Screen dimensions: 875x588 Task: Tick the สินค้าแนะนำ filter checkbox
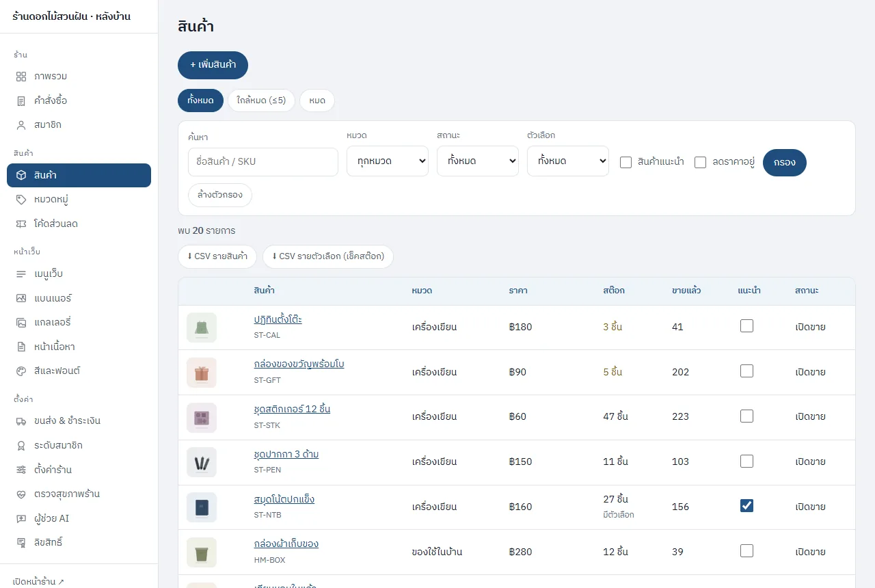pyautogui.click(x=625, y=163)
